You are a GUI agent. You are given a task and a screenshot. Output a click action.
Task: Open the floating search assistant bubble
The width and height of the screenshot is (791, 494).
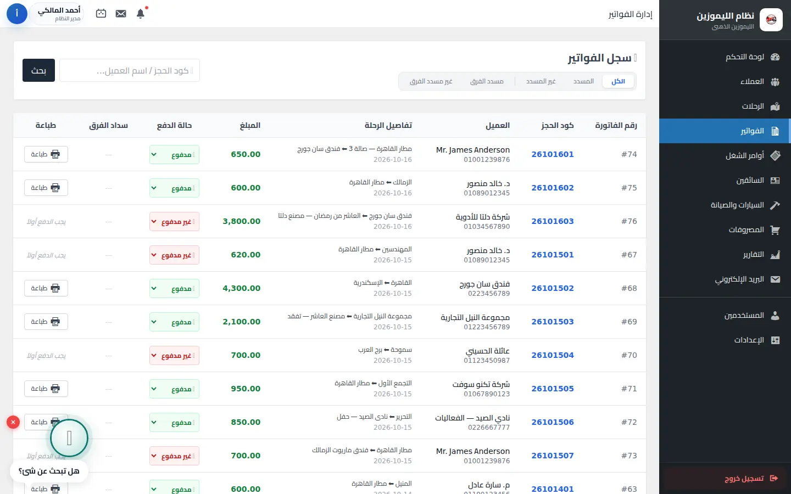click(69, 438)
